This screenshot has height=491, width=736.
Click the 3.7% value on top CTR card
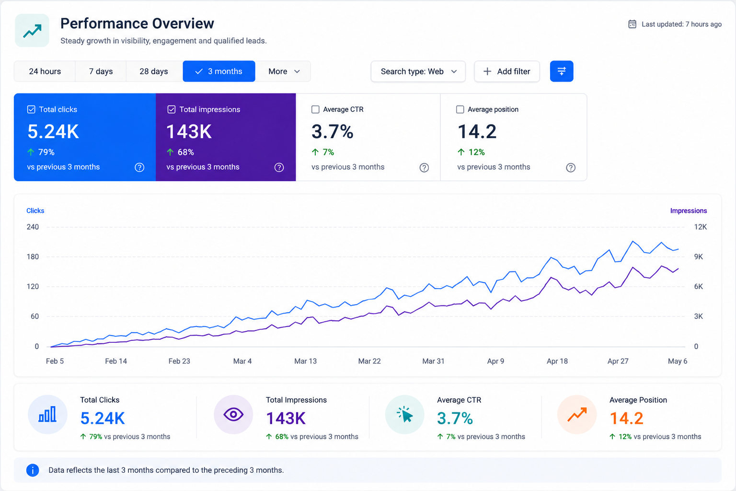point(333,131)
